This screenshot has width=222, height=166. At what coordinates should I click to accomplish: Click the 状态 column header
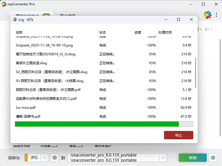(103, 32)
